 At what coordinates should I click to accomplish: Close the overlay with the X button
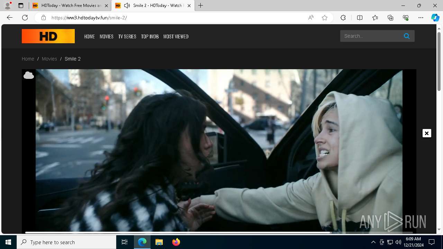pos(427,133)
